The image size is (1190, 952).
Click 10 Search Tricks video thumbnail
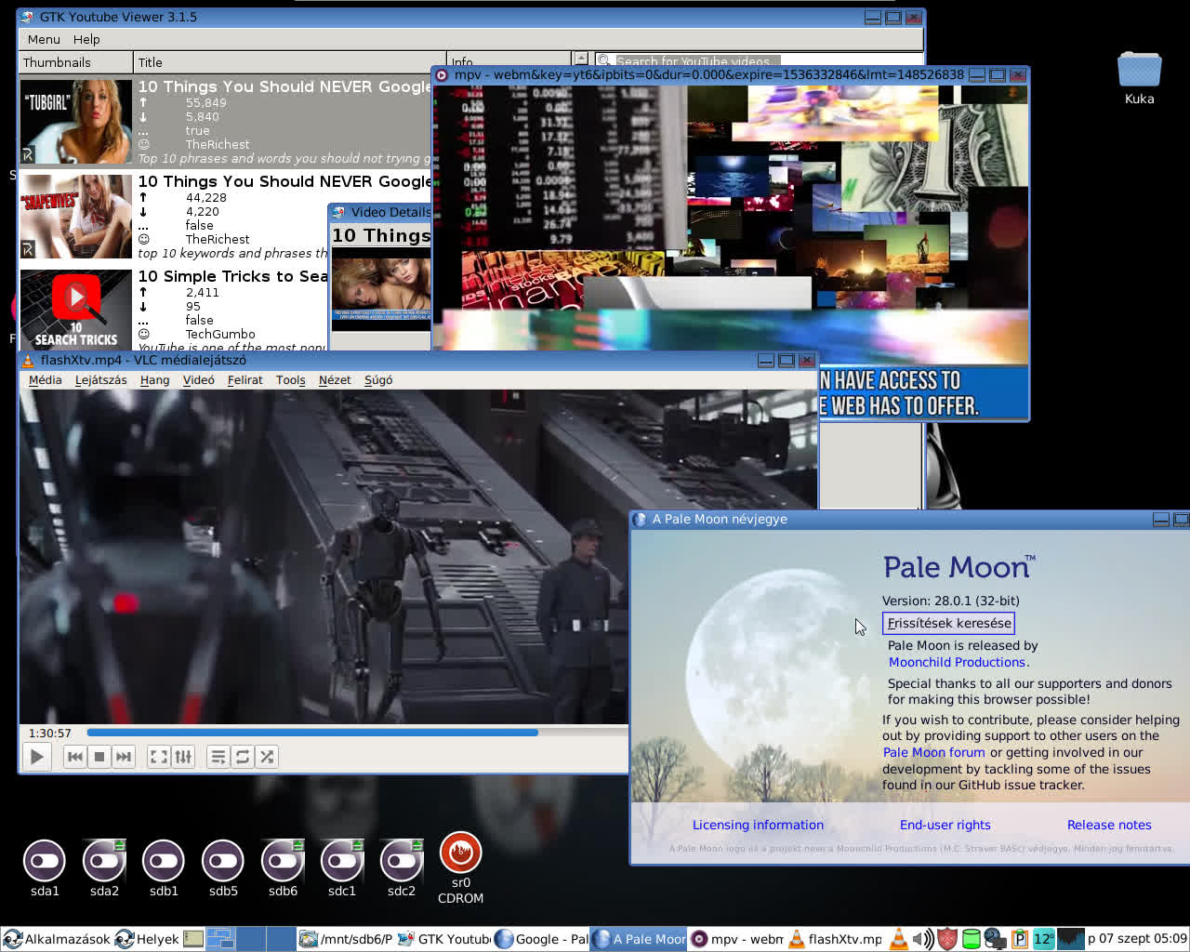coord(76,310)
